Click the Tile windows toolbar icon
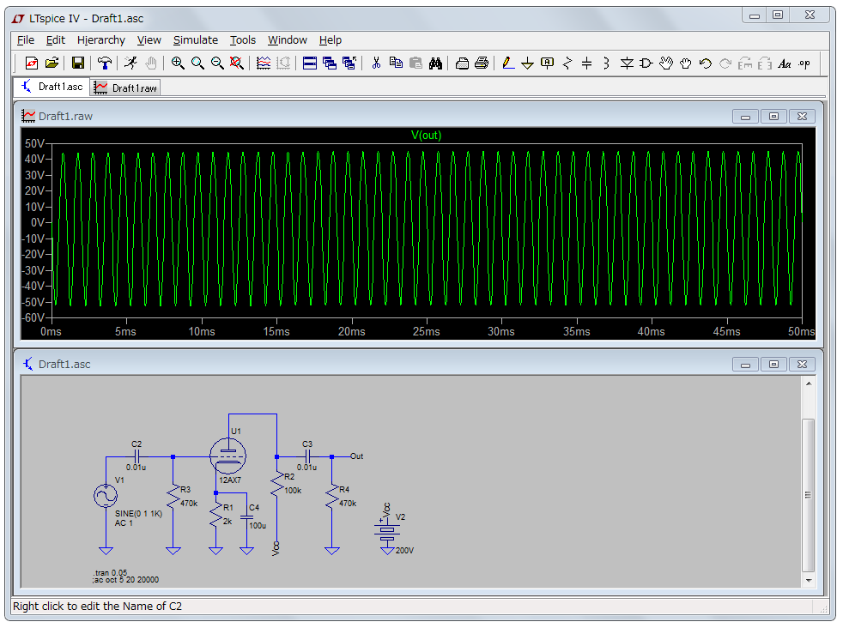Image resolution: width=843 pixels, height=628 pixels. [309, 63]
